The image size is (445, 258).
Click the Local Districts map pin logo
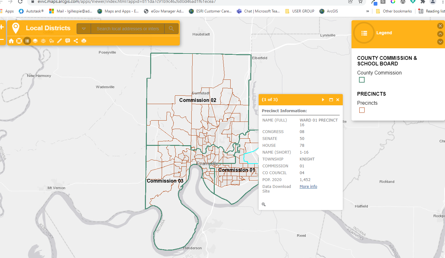(x=16, y=28)
